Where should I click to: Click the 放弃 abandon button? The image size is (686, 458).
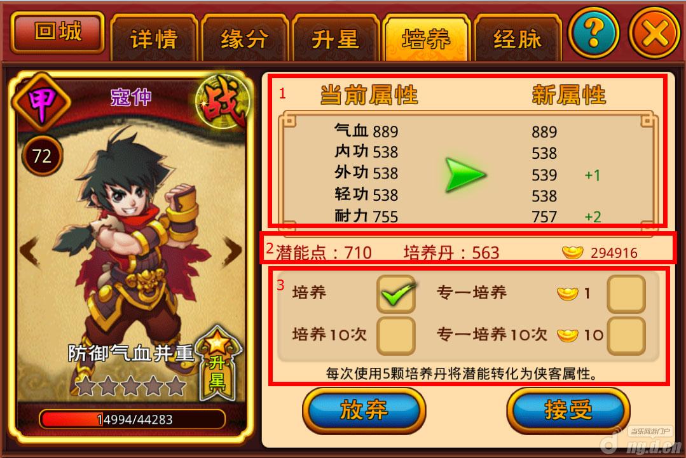click(x=364, y=411)
